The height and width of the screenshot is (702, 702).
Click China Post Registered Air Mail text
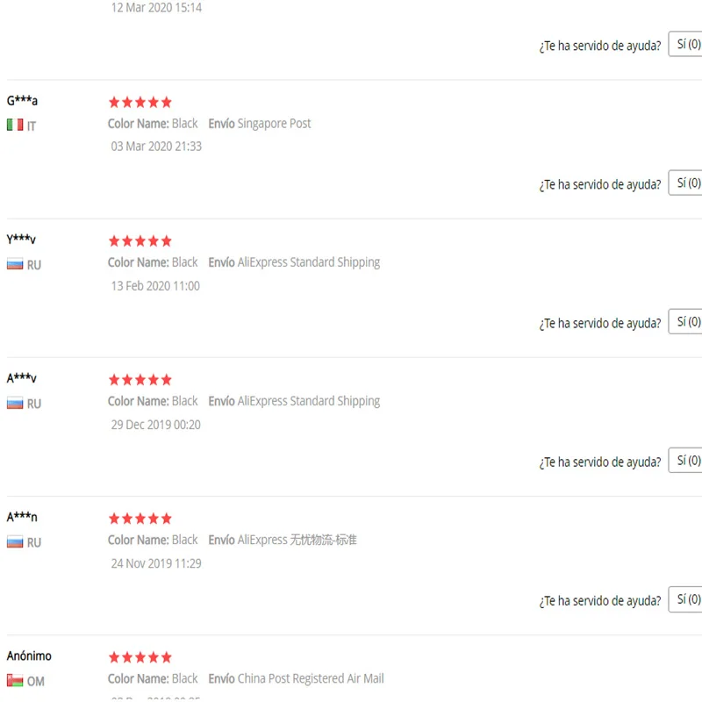[311, 678]
